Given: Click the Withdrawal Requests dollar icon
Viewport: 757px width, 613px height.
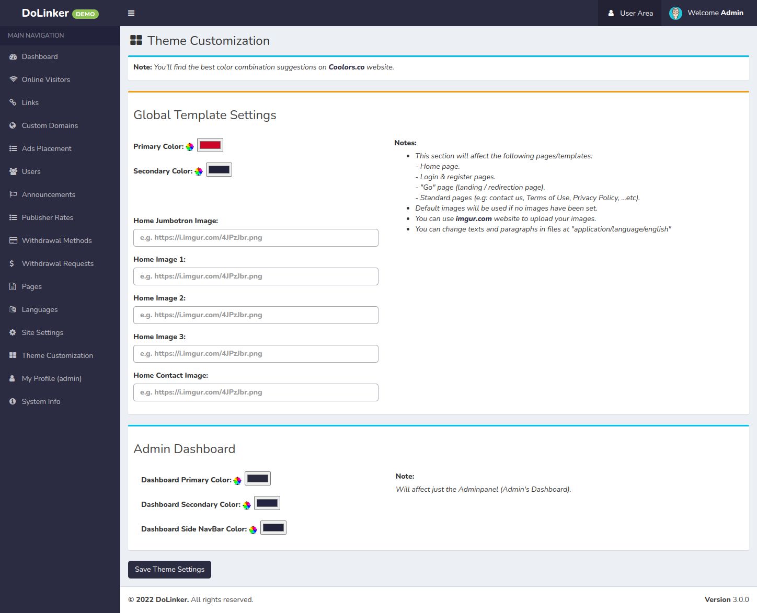Looking at the screenshot, I should pyautogui.click(x=12, y=263).
